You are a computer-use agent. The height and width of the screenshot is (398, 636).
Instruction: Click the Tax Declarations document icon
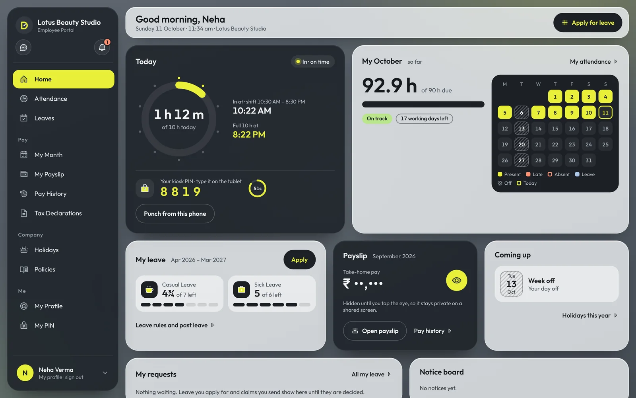[24, 213]
